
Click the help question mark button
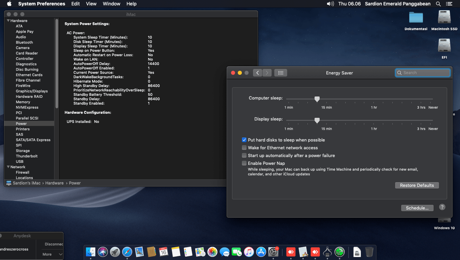(x=442, y=207)
